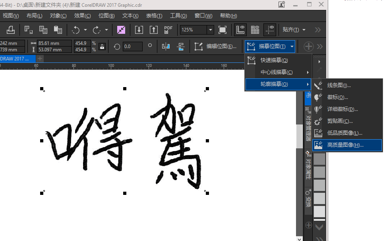The image size is (385, 241).
Task: Open the 工具 menu
Action: tap(178, 16)
